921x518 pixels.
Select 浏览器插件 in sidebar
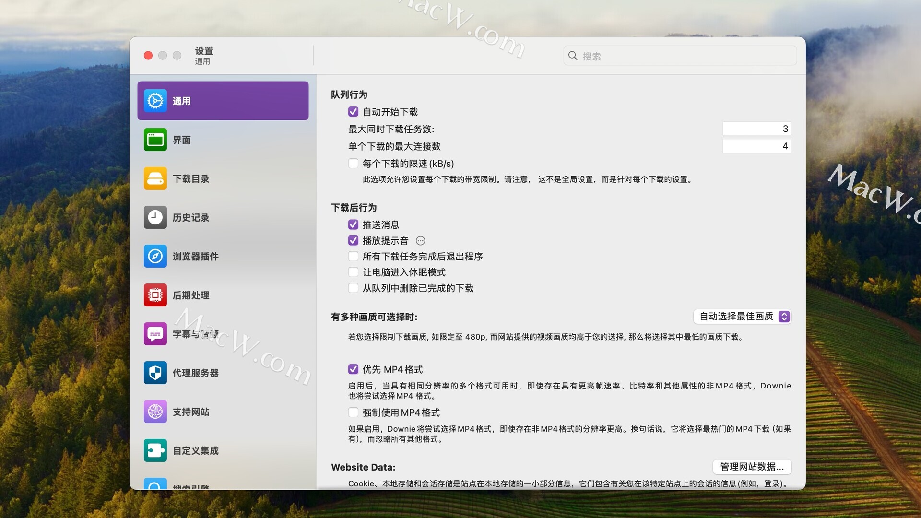(223, 256)
